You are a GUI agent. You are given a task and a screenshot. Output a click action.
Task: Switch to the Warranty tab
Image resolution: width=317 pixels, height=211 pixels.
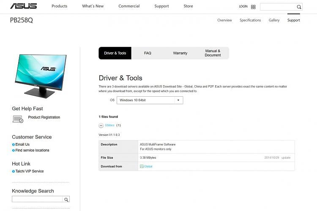click(x=180, y=53)
